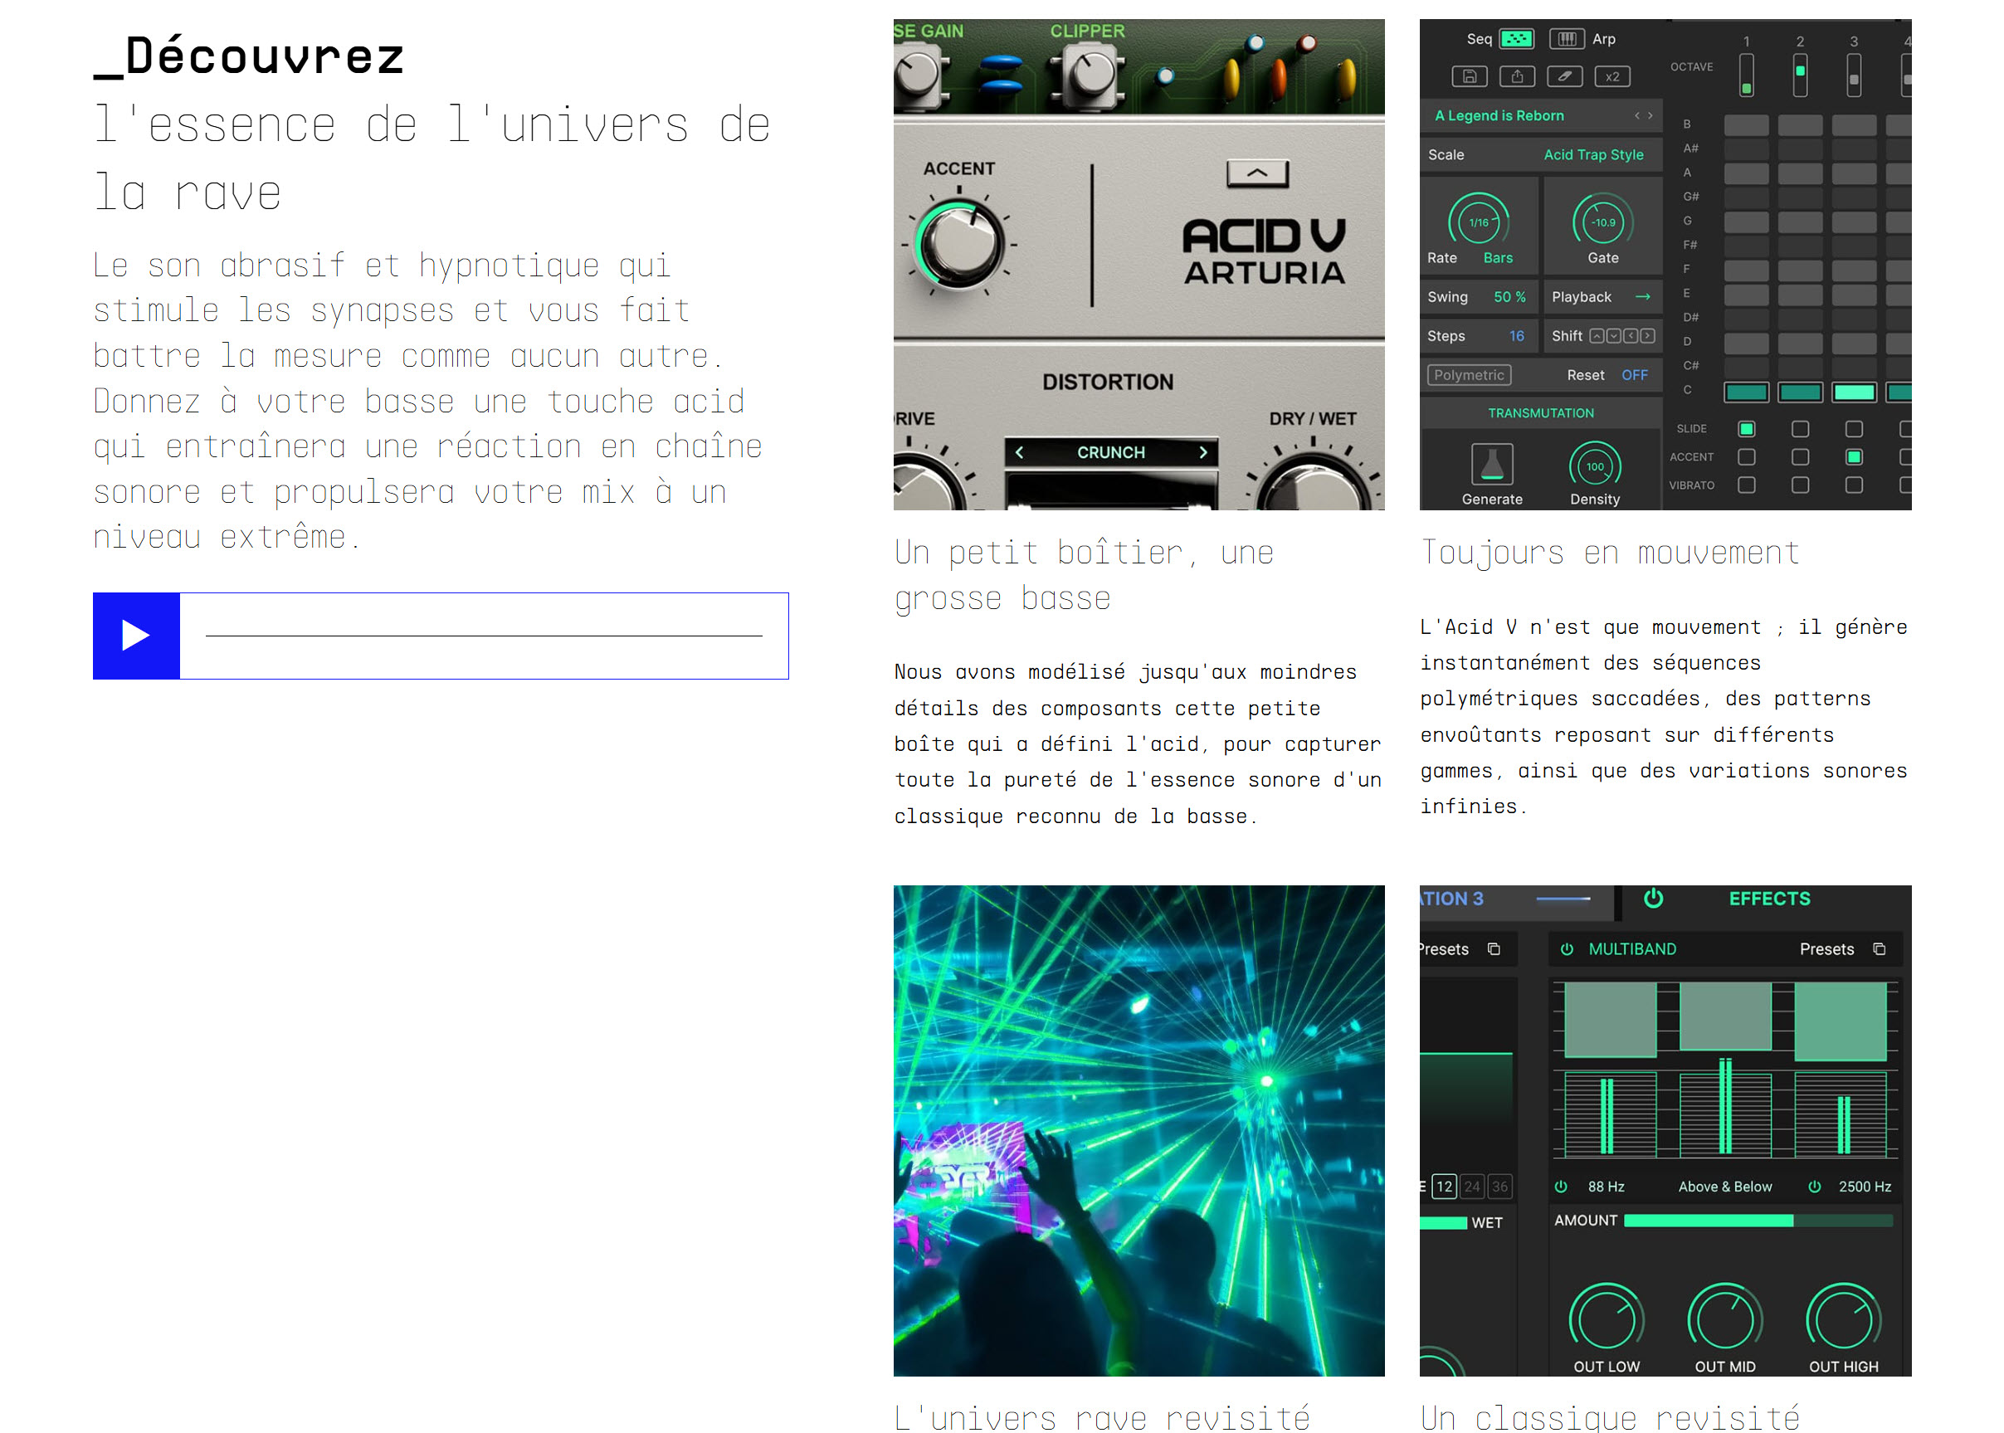Toggle the 2500 Hz band power icon
This screenshot has width=2004, height=1433.
[x=1814, y=1187]
